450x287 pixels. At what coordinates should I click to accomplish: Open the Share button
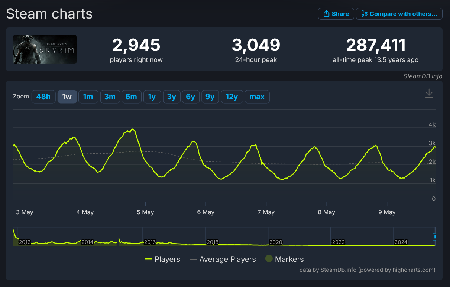click(x=336, y=14)
